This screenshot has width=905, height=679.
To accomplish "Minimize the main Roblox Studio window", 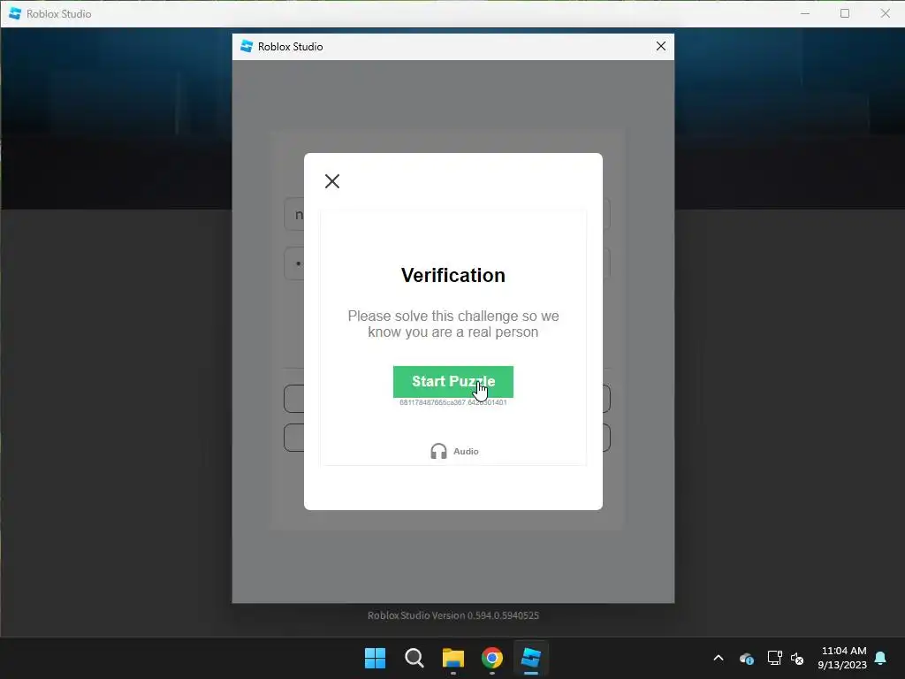I will [x=805, y=13].
